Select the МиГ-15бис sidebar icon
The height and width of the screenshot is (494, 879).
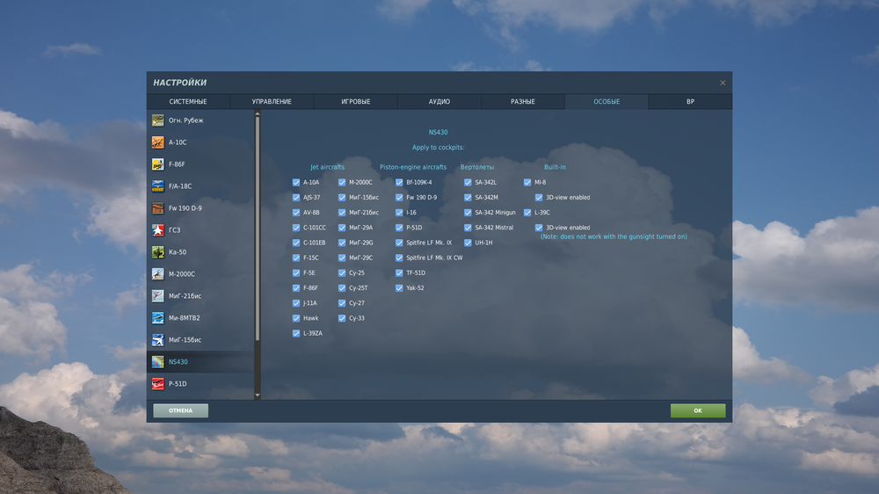158,340
